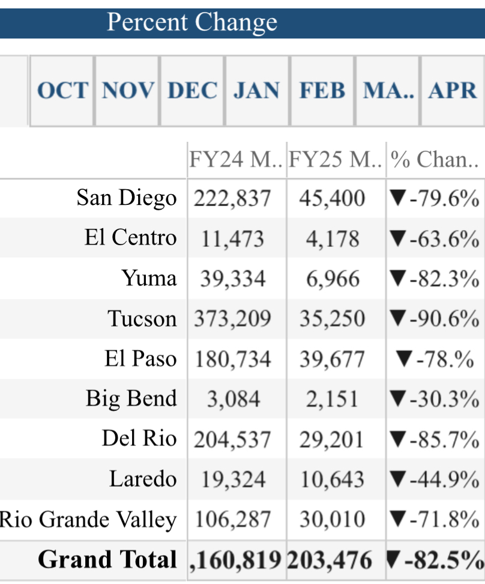Open the DEC month tab
The width and height of the screenshot is (485, 584).
pyautogui.click(x=192, y=91)
